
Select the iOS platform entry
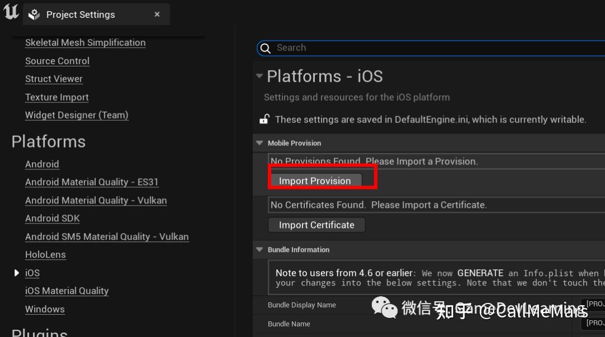[x=32, y=273]
